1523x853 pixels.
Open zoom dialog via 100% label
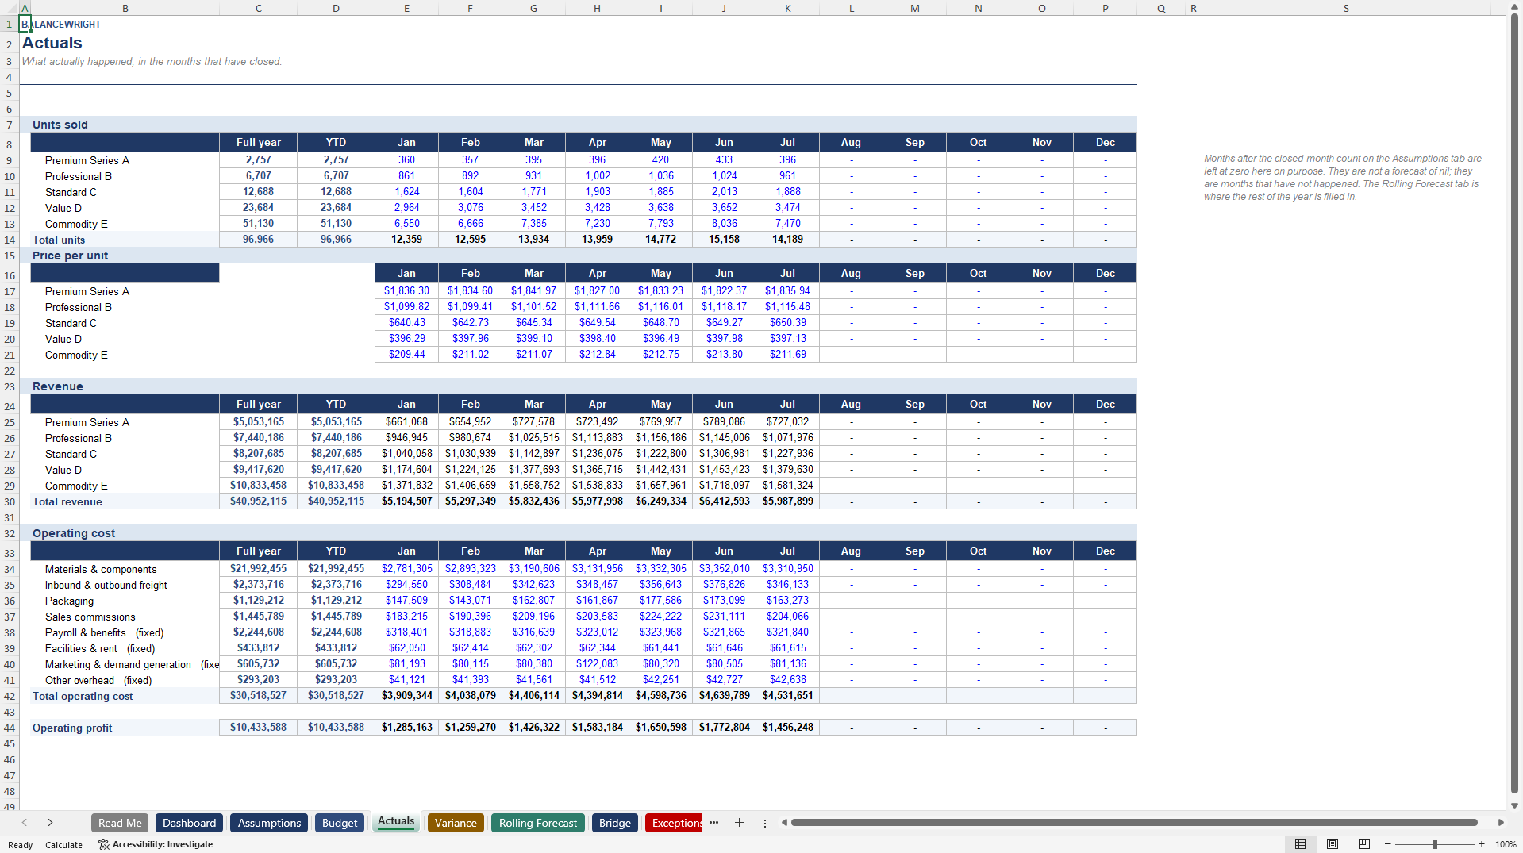pos(1506,844)
